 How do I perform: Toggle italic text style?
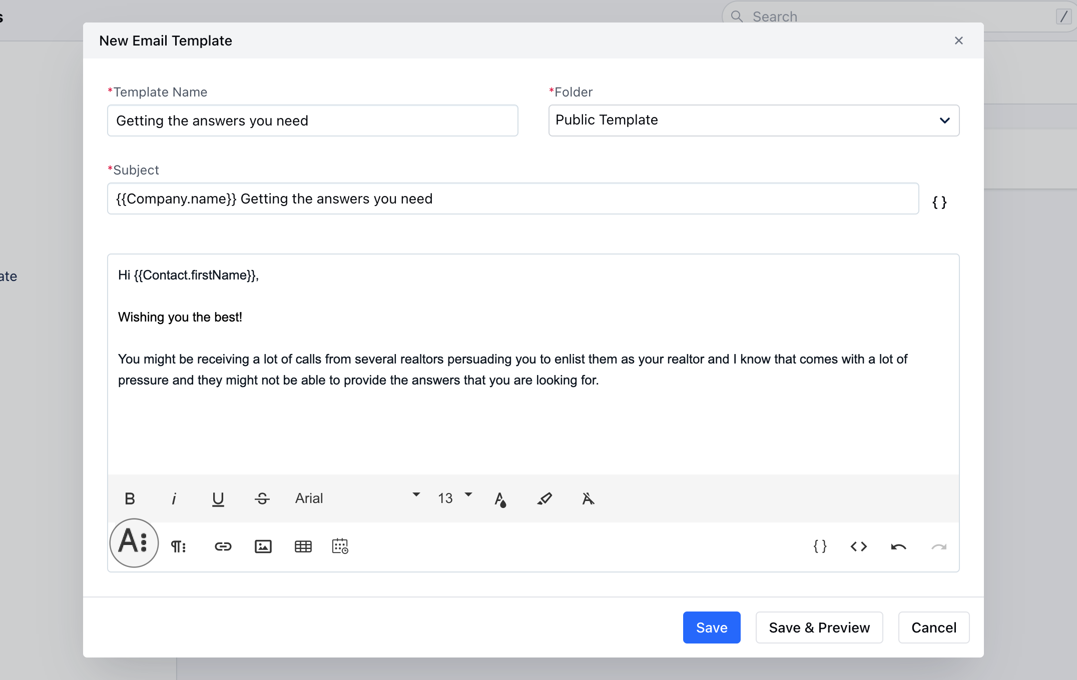[174, 498]
